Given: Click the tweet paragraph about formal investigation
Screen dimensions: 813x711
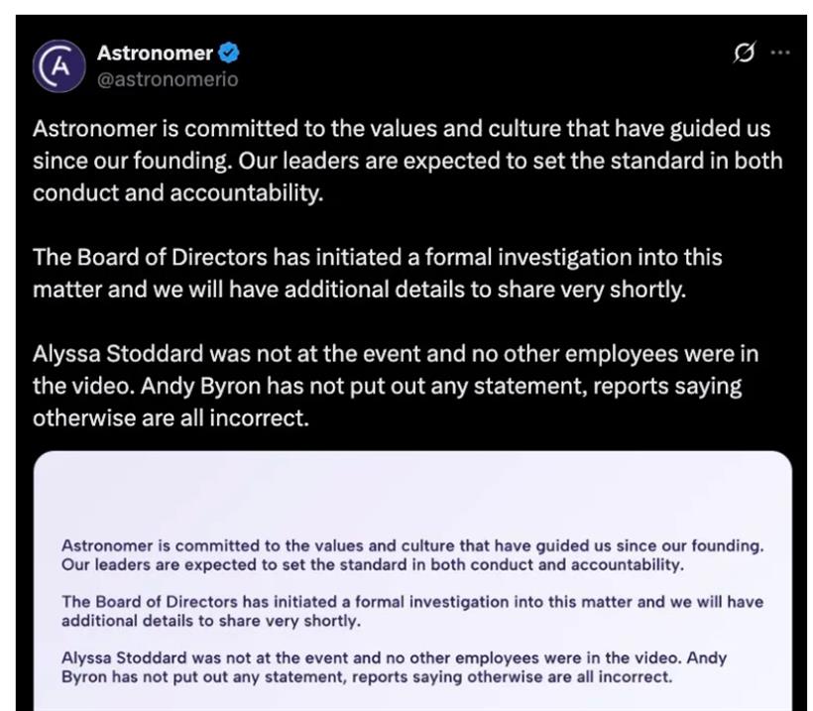Looking at the screenshot, I should click(378, 274).
